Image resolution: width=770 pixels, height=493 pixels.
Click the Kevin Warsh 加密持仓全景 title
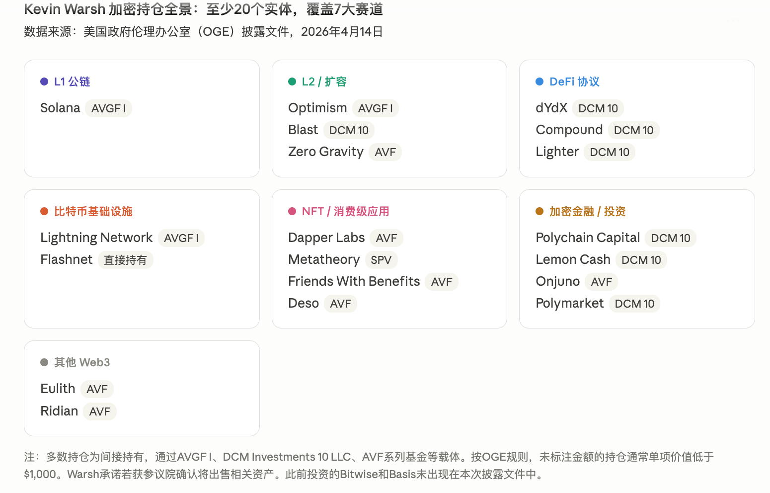(x=204, y=9)
